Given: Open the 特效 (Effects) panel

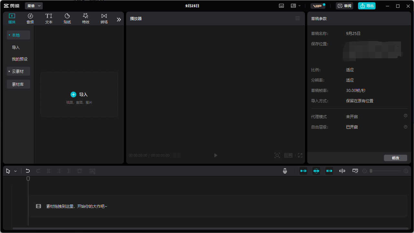Looking at the screenshot, I should point(85,18).
